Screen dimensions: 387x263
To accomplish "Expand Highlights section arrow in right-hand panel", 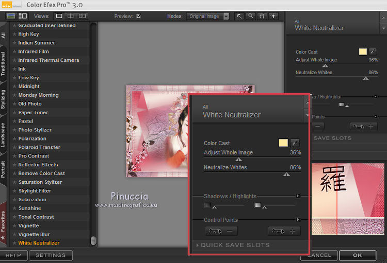I will [x=375, y=97].
